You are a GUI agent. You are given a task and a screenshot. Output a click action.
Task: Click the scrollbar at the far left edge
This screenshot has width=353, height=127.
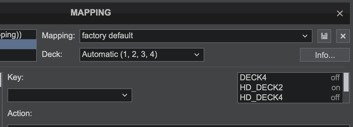point(1,80)
